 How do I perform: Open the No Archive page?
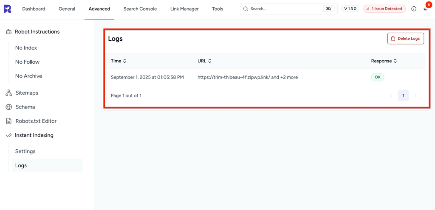(29, 76)
